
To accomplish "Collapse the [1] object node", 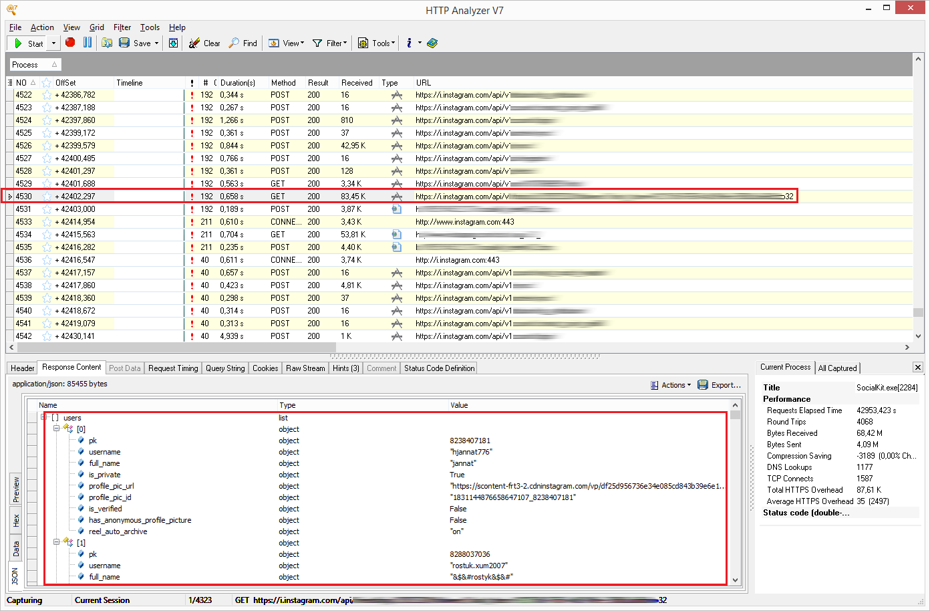I will (x=57, y=543).
